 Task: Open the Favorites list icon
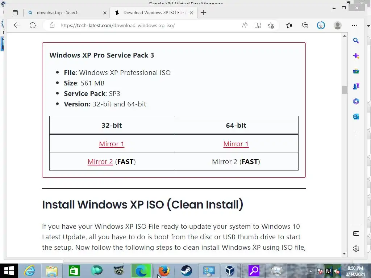tap(289, 25)
